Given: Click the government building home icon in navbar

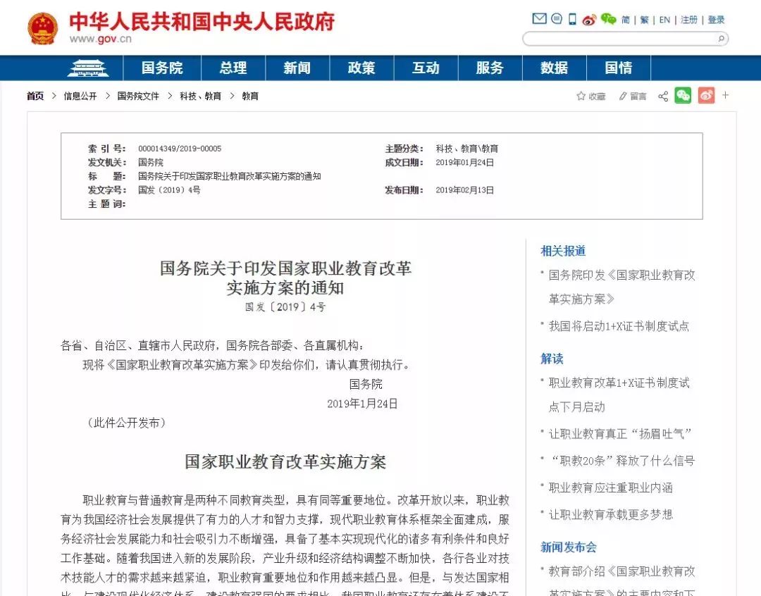Looking at the screenshot, I should 88,68.
